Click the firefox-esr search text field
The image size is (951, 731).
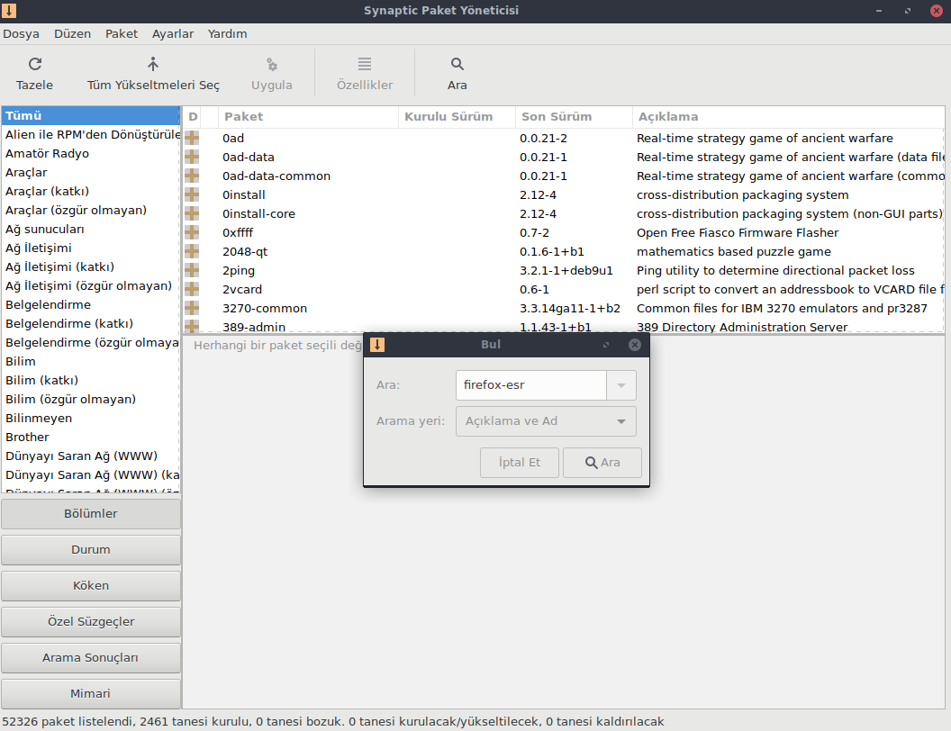[531, 385]
